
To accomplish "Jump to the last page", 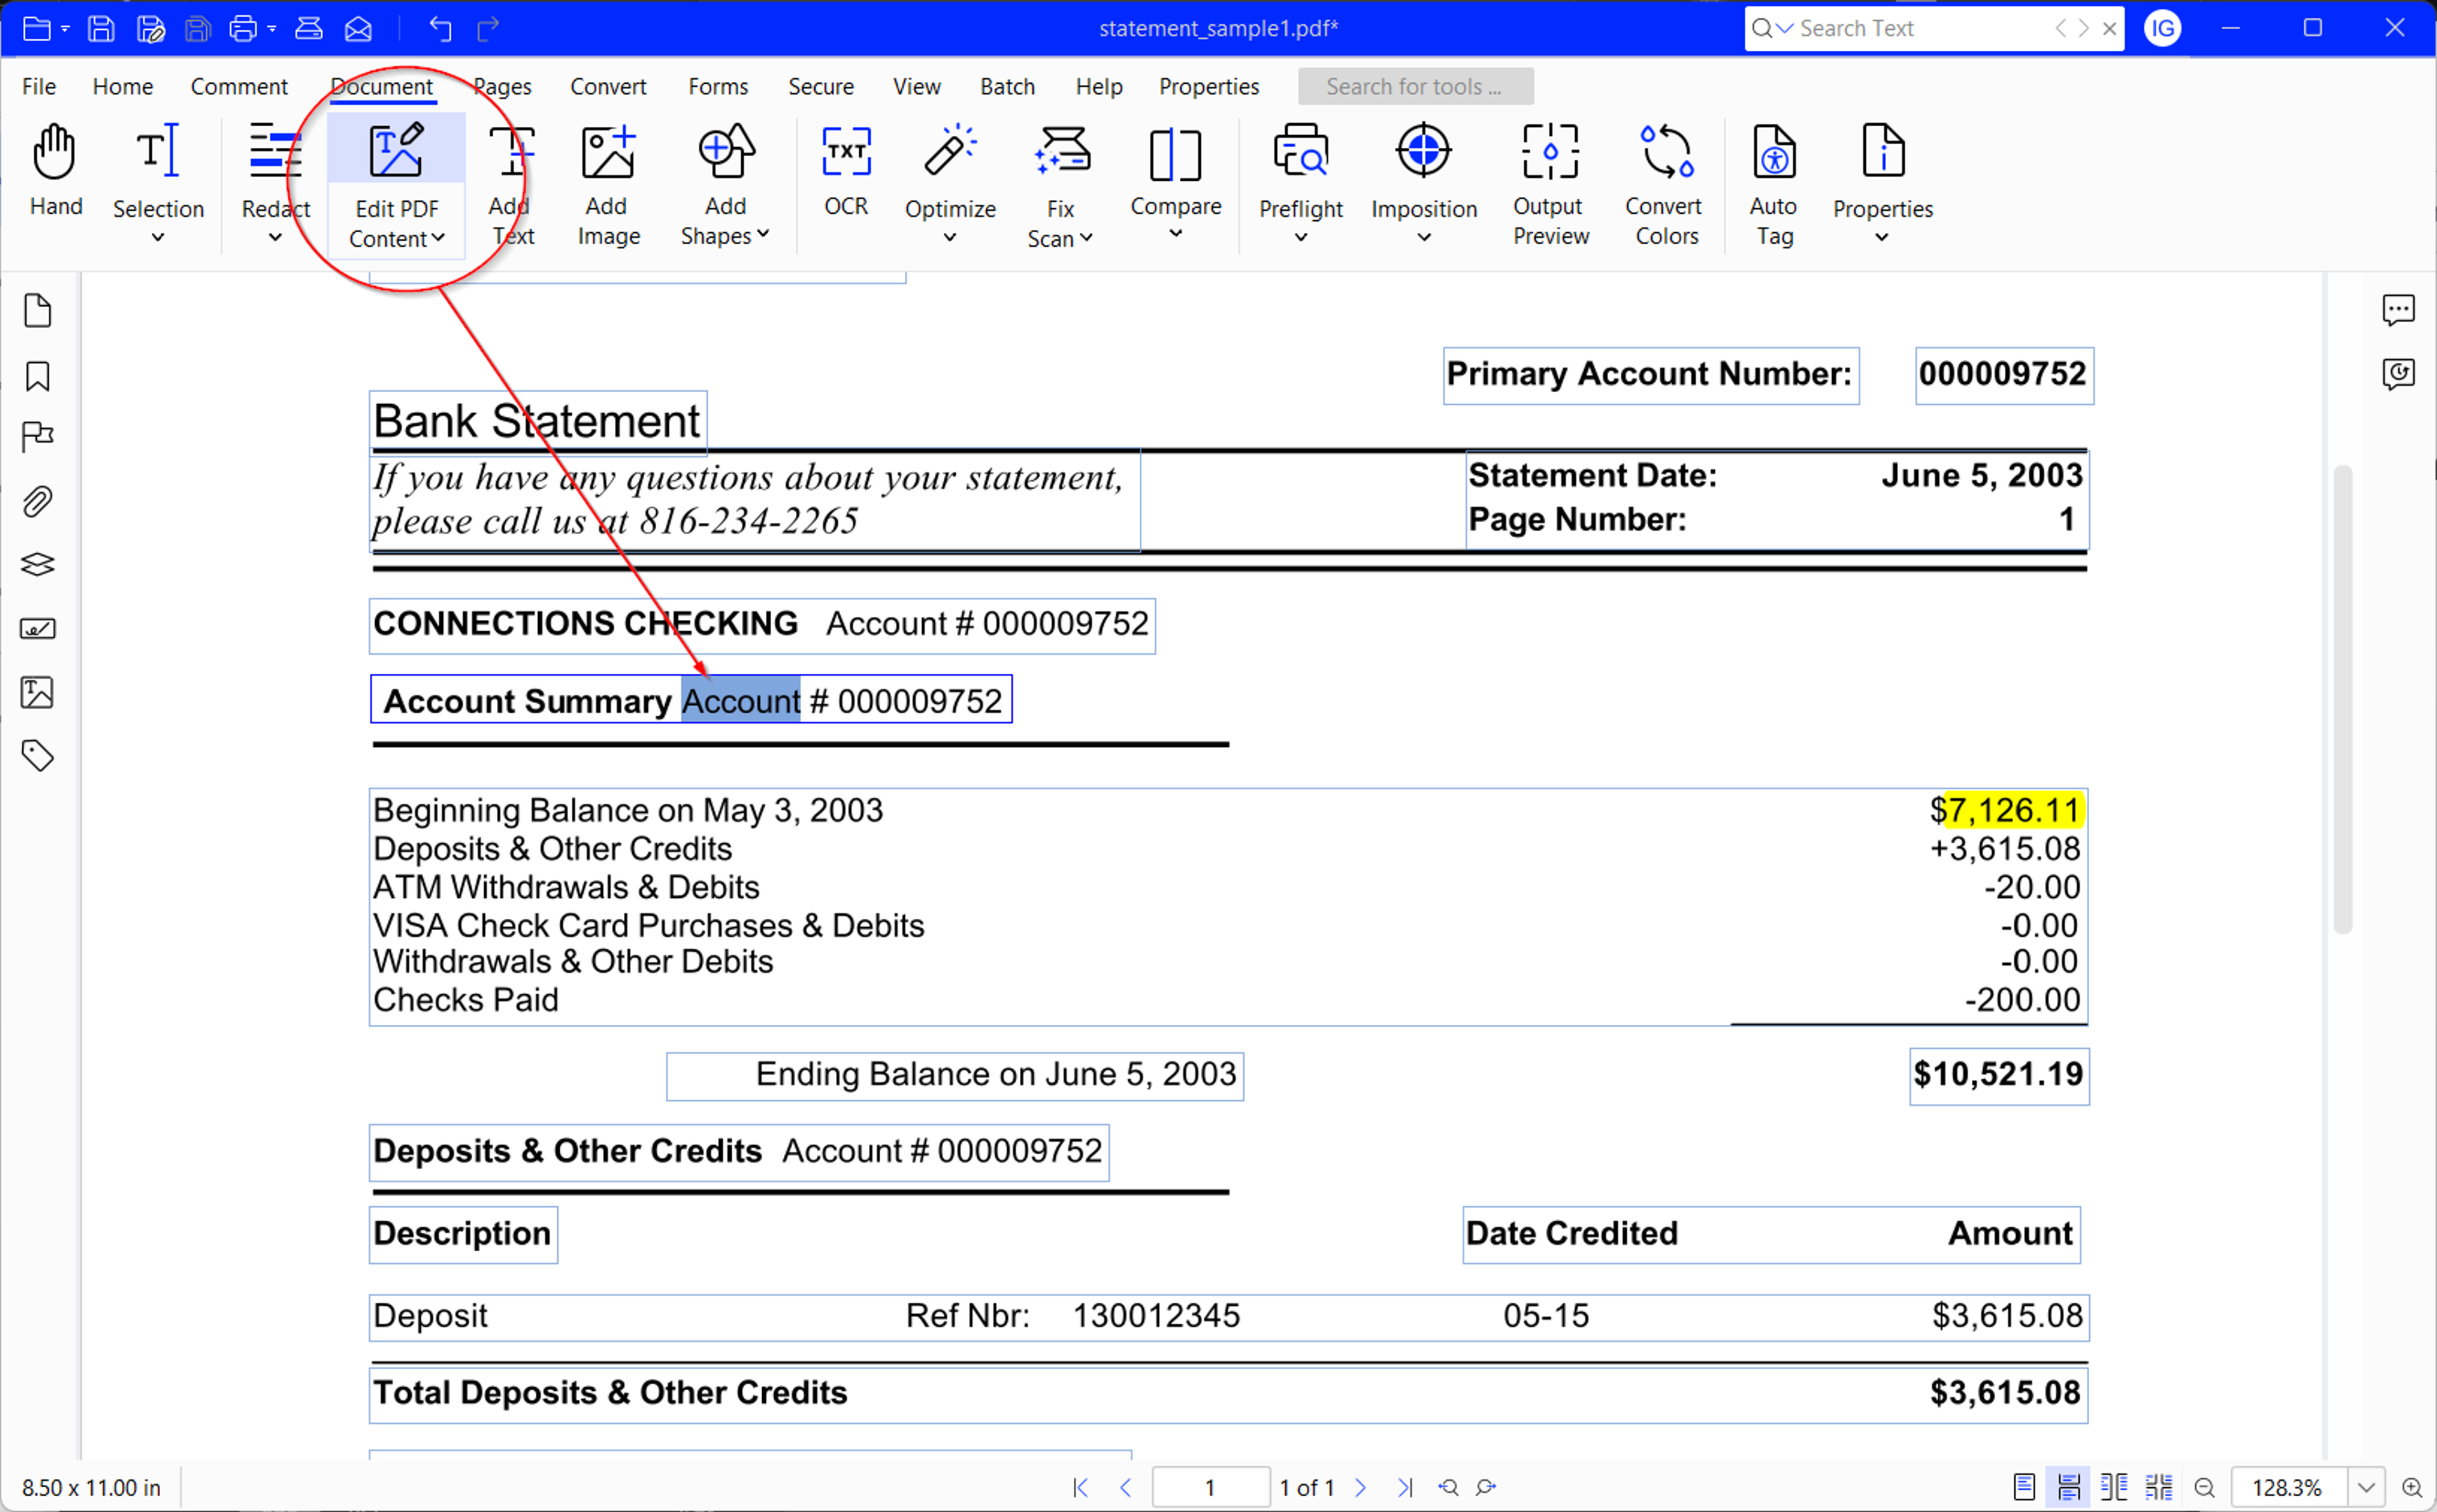I will tap(1406, 1488).
